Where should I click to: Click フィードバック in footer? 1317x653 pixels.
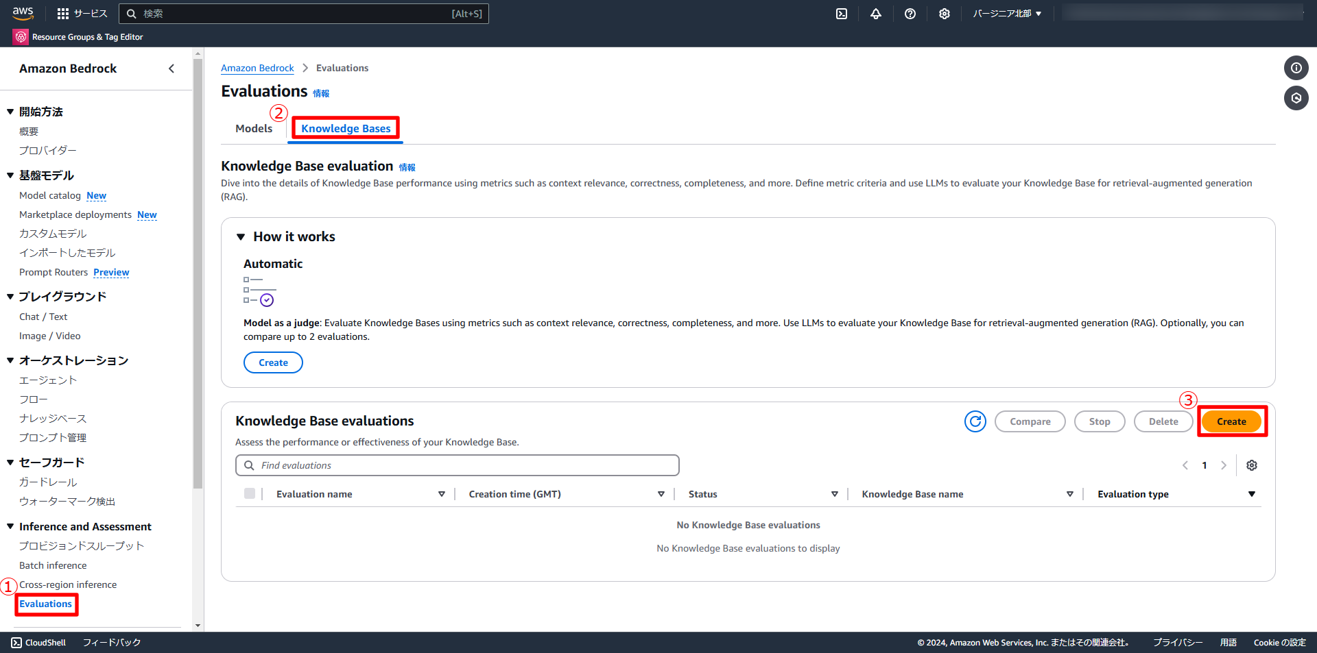112,643
